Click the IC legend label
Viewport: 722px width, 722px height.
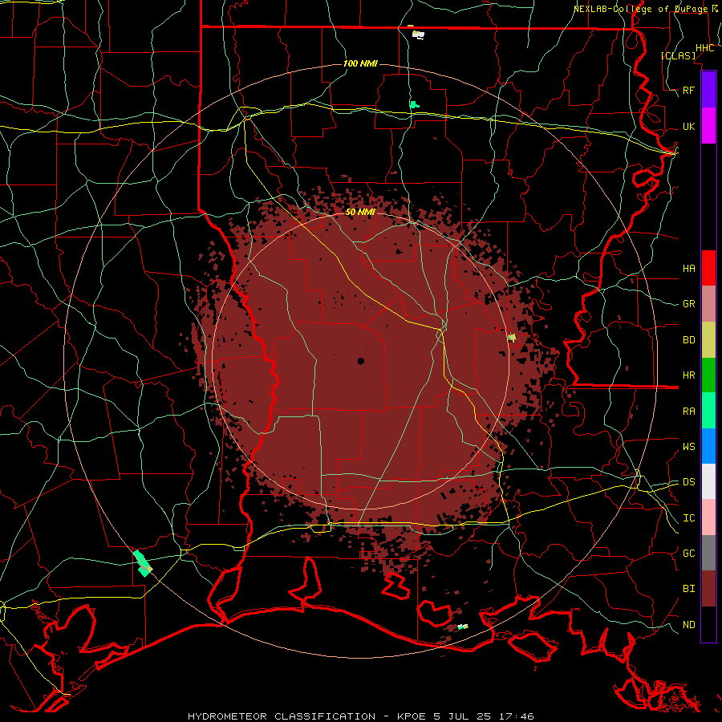(x=689, y=518)
